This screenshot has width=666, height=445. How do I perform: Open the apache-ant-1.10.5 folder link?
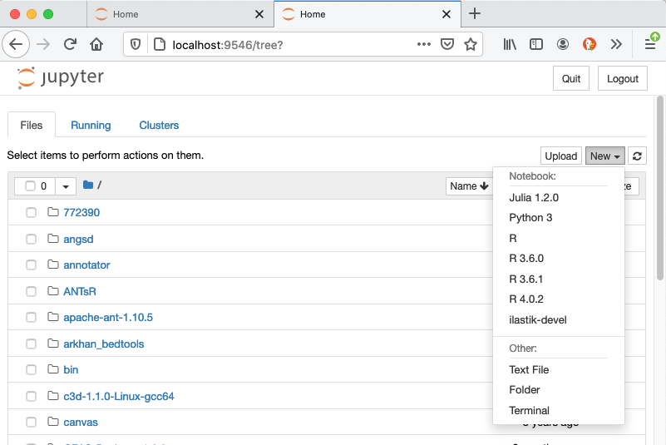pos(108,318)
